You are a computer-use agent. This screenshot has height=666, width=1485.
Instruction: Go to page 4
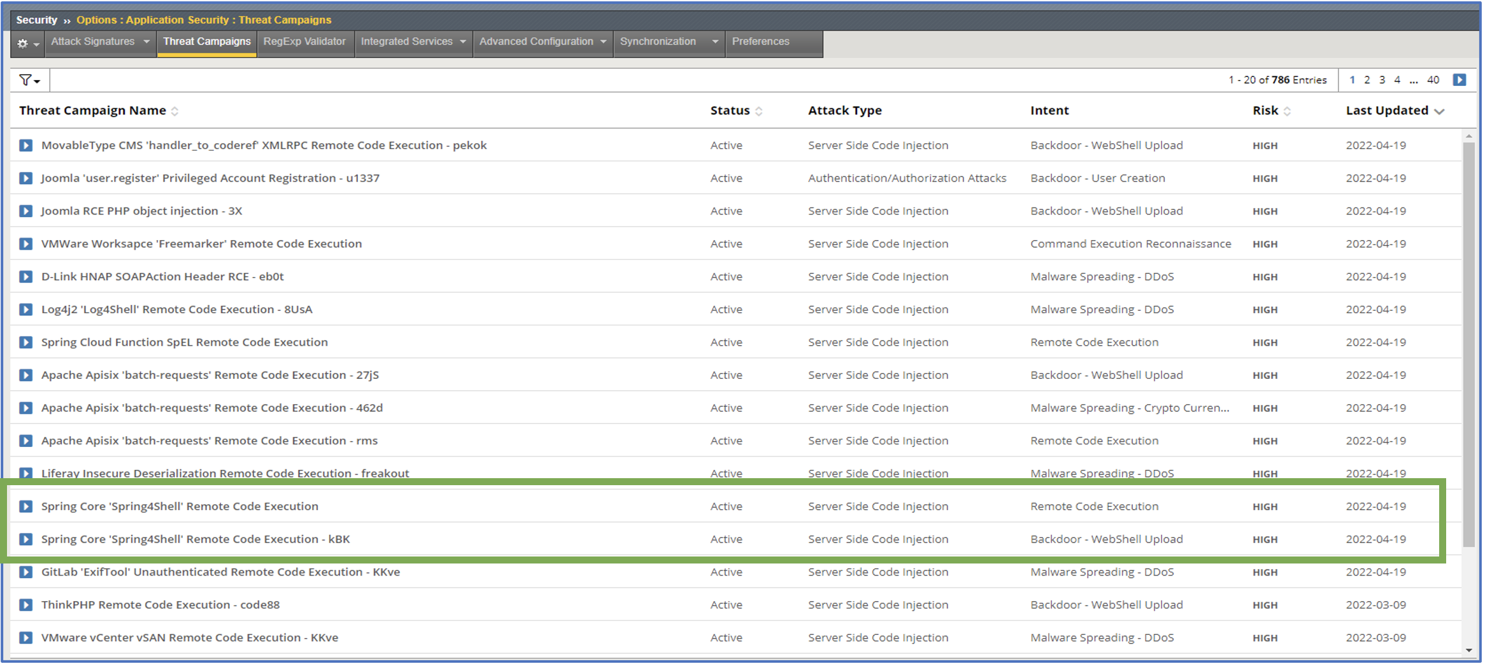(x=1397, y=80)
